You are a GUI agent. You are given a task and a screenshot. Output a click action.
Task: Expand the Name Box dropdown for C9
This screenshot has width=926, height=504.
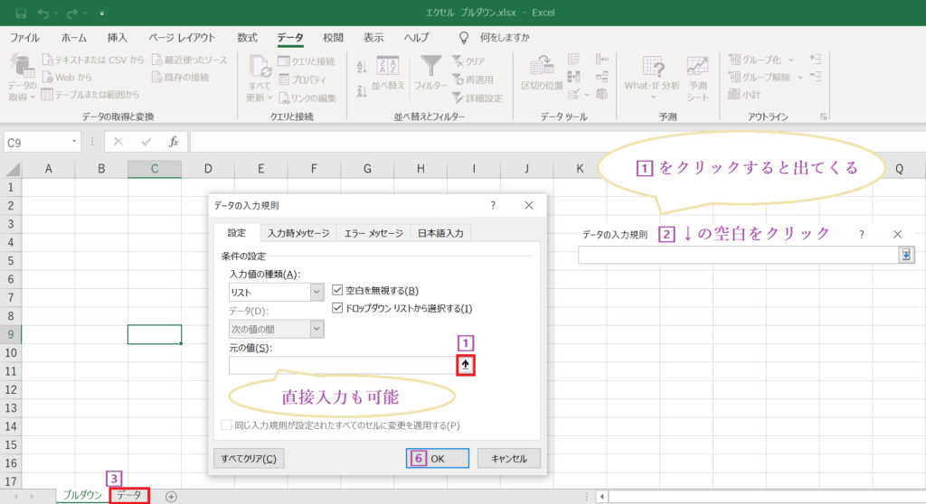[x=74, y=142]
